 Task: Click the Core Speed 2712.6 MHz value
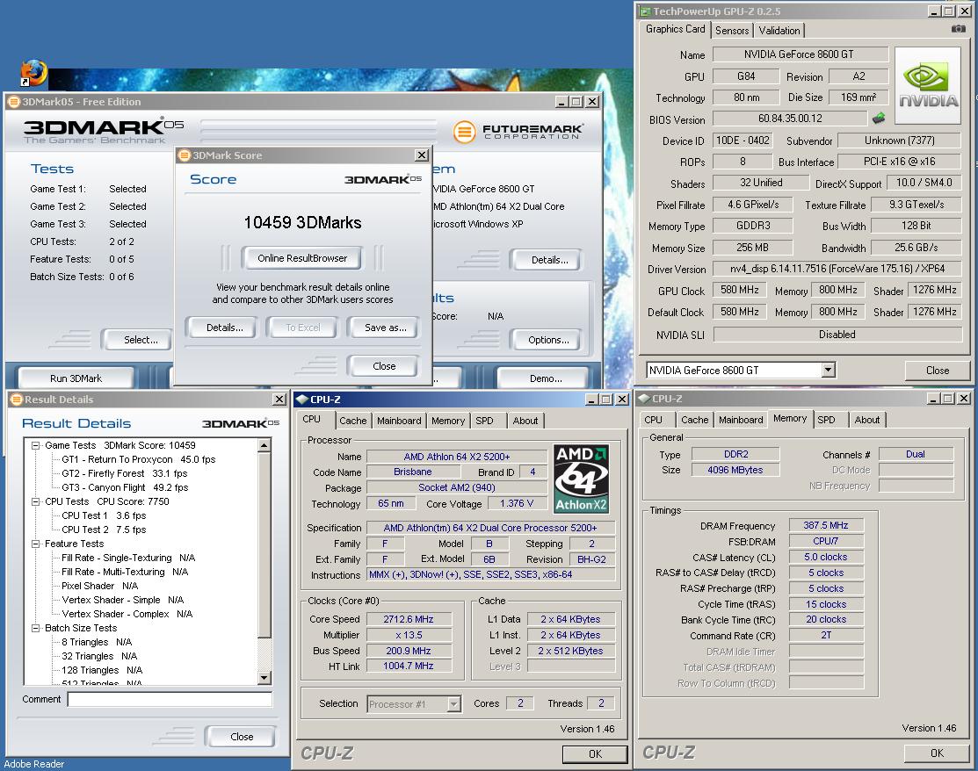tap(409, 619)
